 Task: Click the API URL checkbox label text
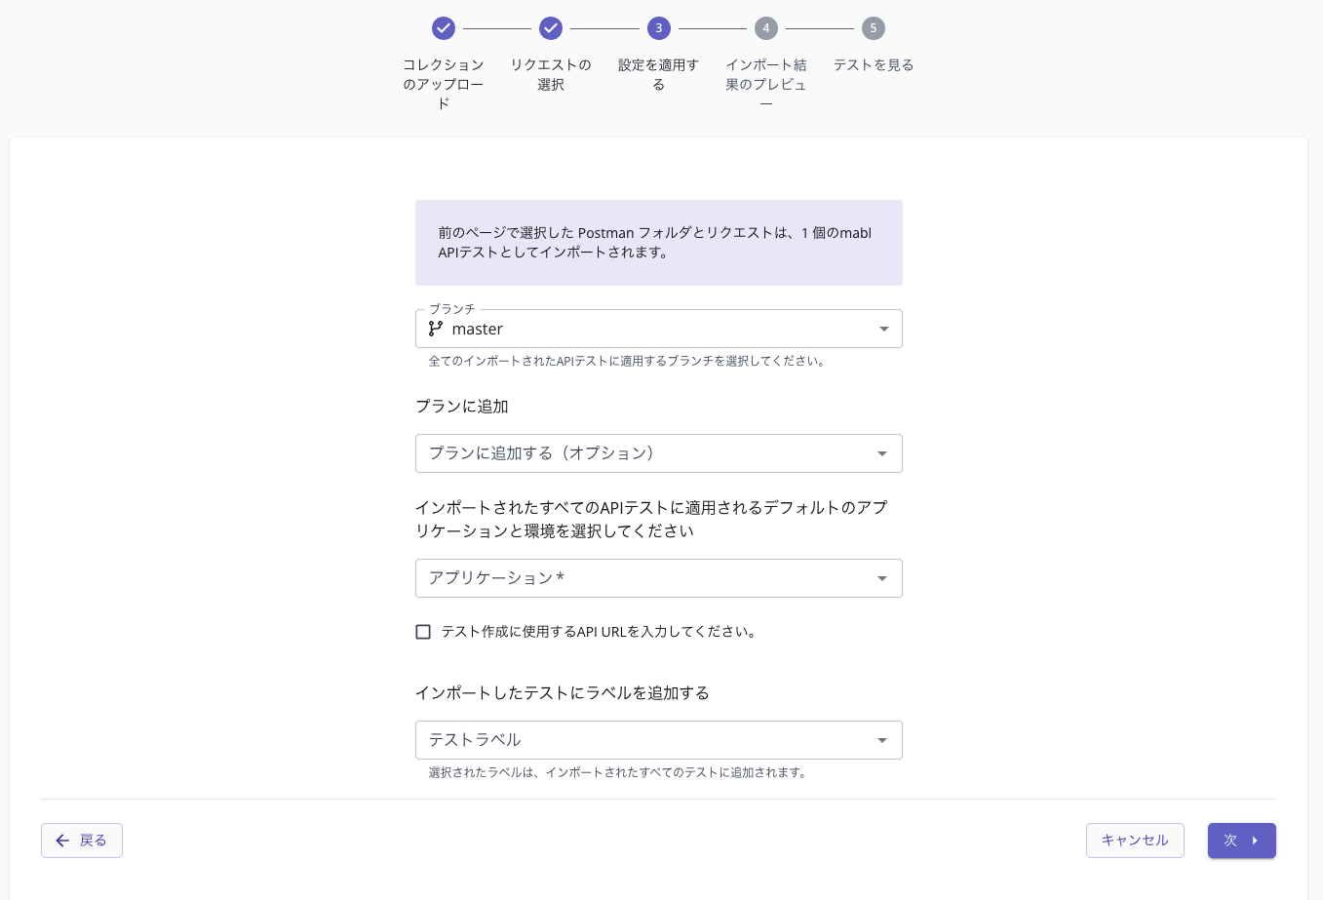pyautogui.click(x=600, y=632)
